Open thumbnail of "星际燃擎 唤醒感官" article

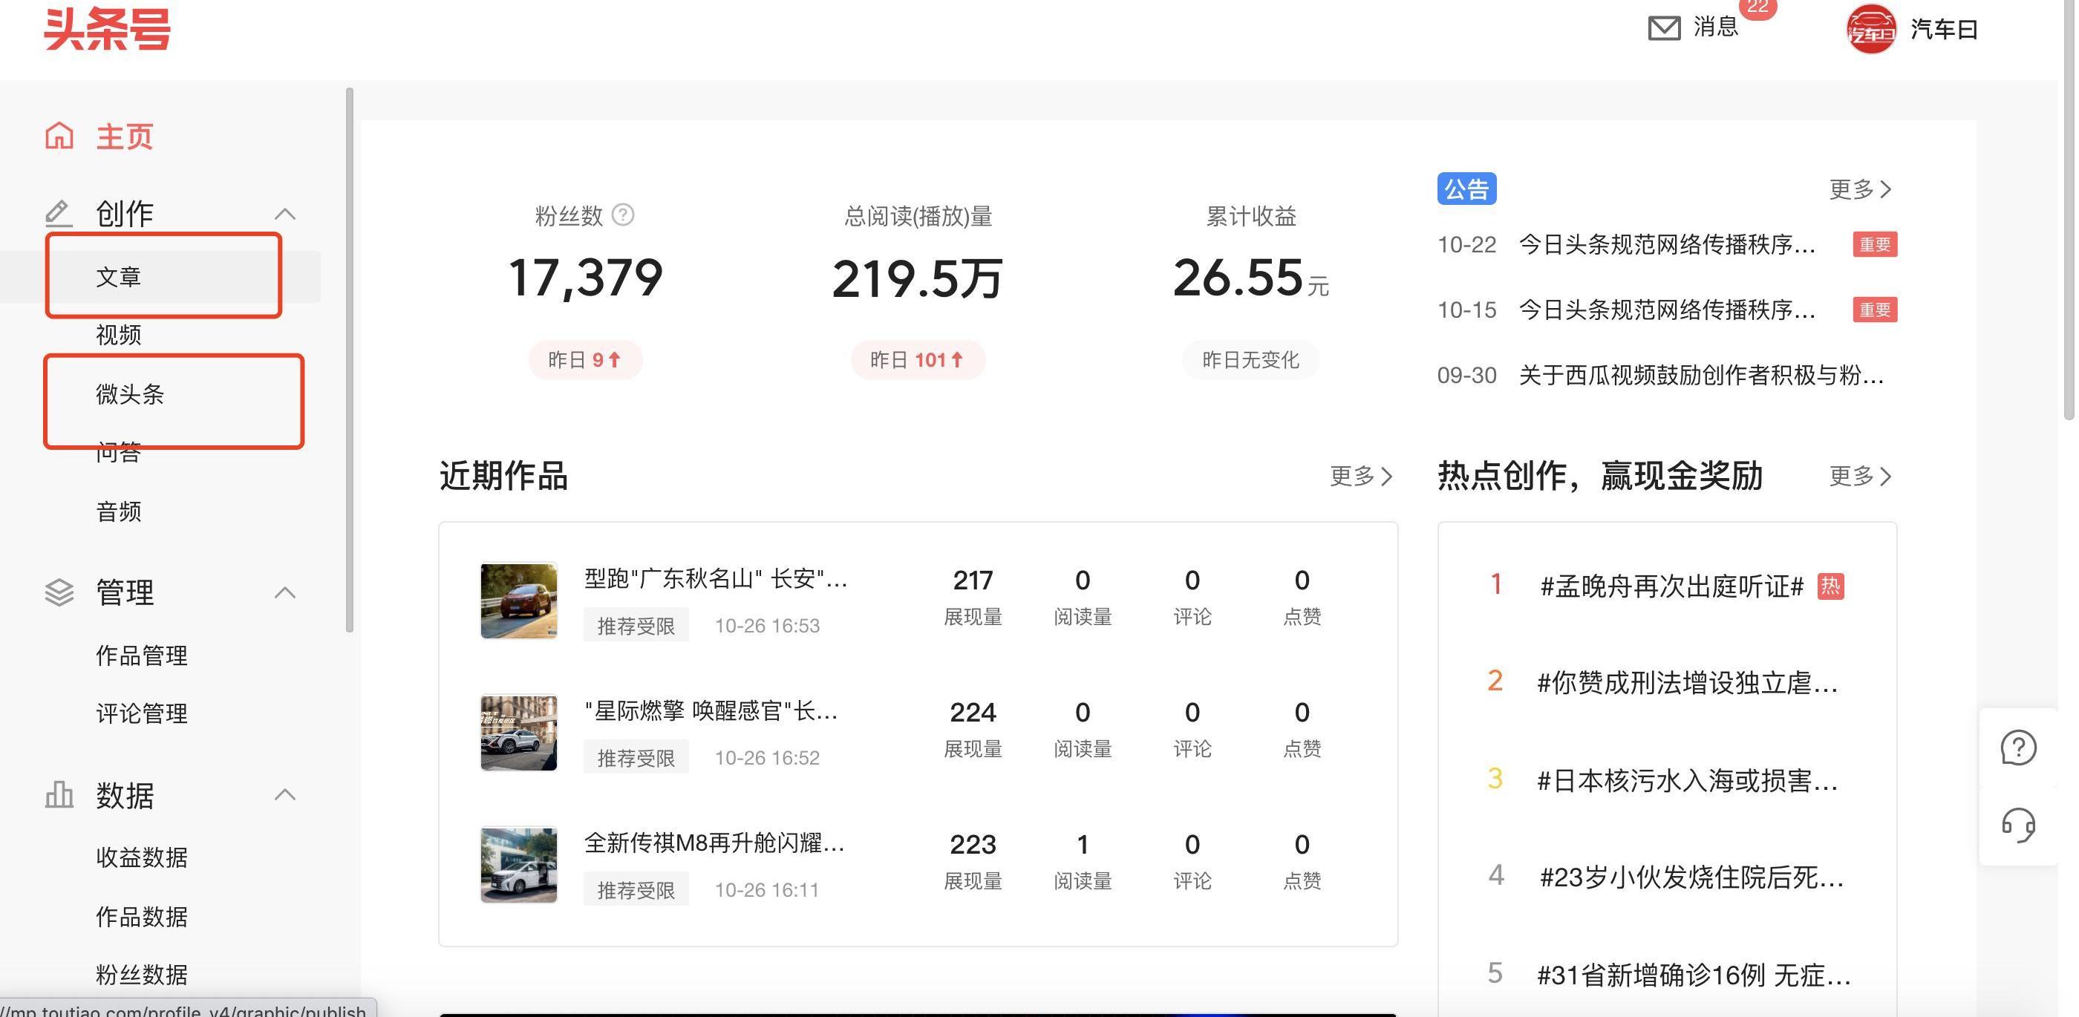tap(519, 733)
